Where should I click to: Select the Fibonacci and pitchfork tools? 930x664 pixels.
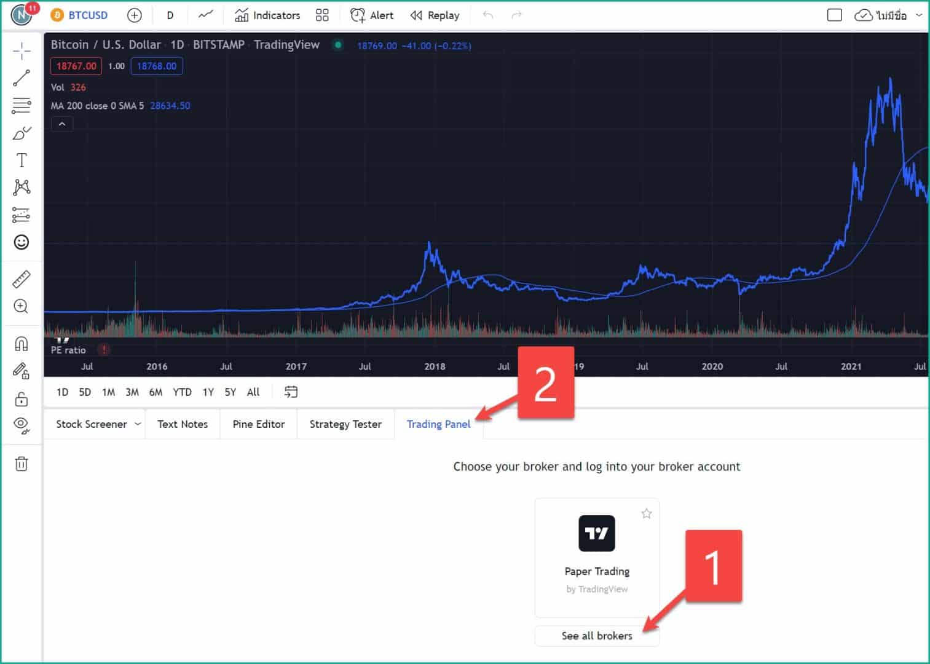tap(22, 106)
